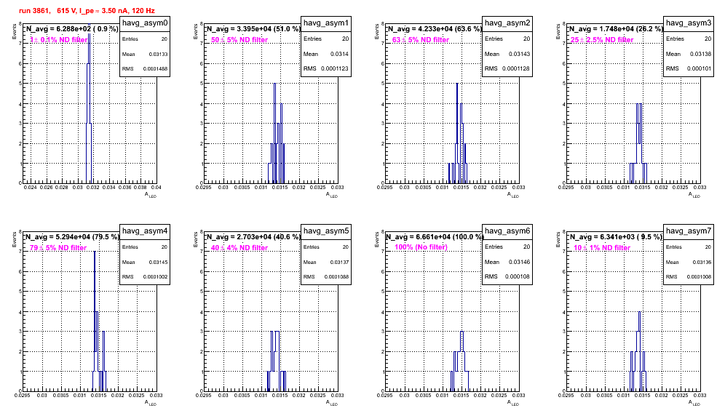Pick the Mean value 0.03137
The height and width of the screenshot is (416, 725).
click(x=339, y=262)
